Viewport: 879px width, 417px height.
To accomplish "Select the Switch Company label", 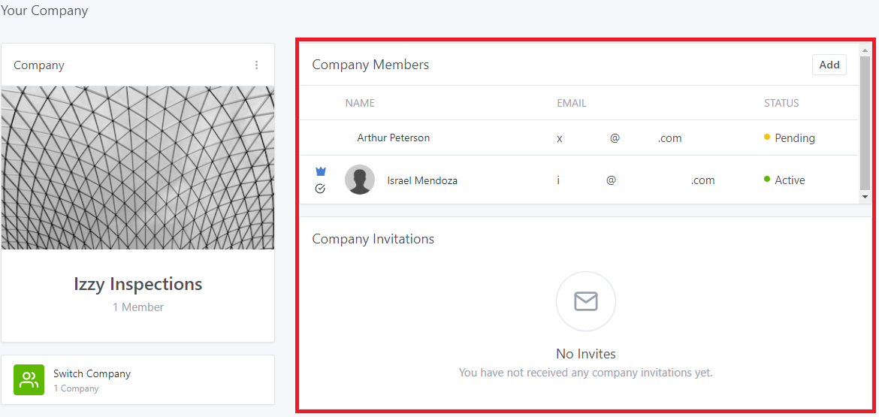I will [92, 373].
